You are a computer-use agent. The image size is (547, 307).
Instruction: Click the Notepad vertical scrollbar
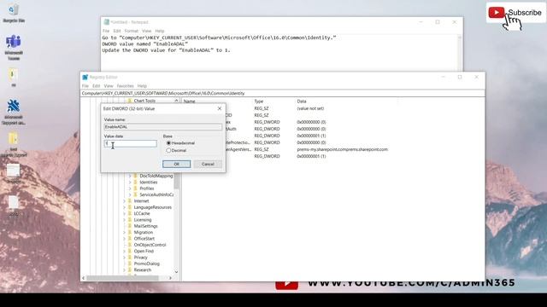tap(460, 52)
